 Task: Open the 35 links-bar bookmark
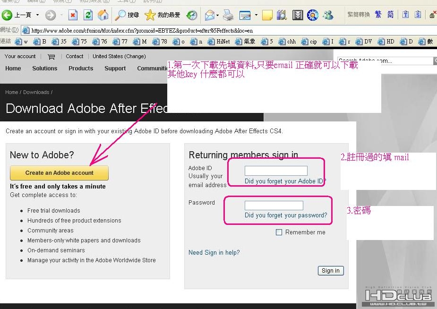[60, 42]
